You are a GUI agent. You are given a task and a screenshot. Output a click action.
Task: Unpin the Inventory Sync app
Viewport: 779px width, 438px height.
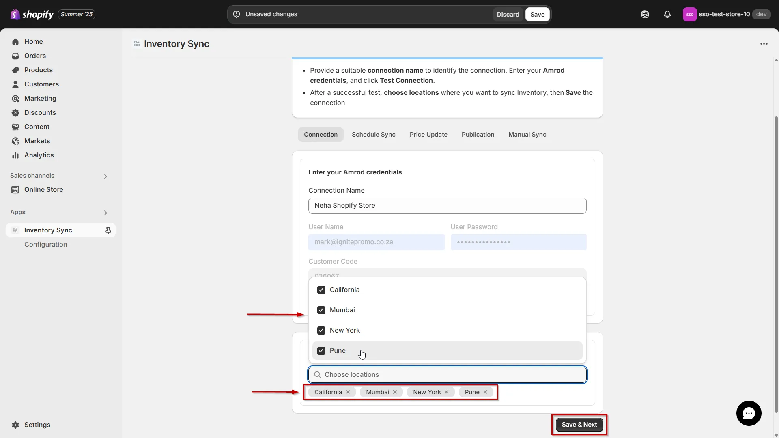coord(108,230)
